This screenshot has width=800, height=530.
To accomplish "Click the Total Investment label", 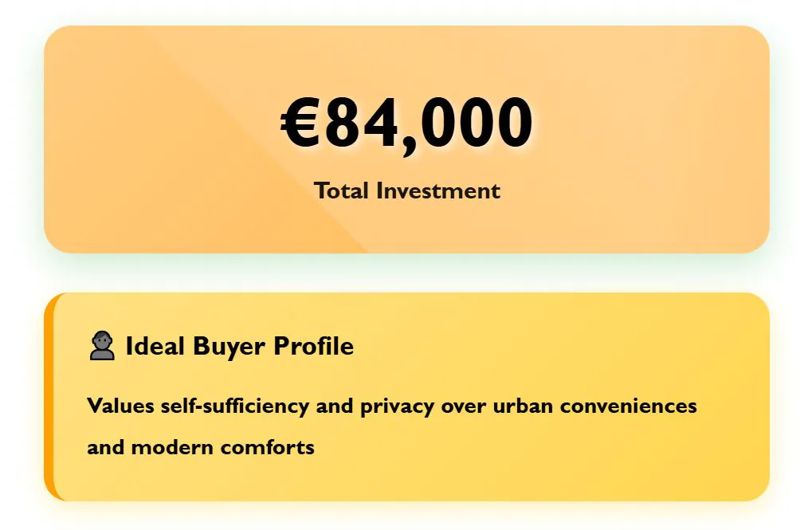I will [x=406, y=191].
